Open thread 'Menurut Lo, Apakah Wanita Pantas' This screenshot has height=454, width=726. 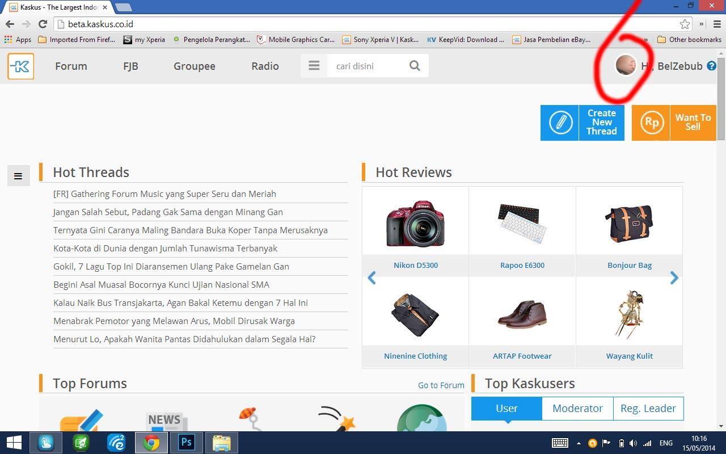184,339
